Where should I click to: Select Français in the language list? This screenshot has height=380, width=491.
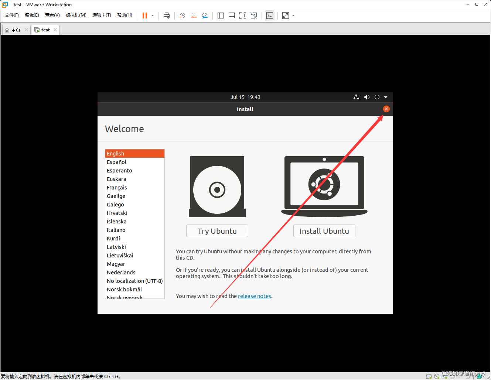[135, 188]
